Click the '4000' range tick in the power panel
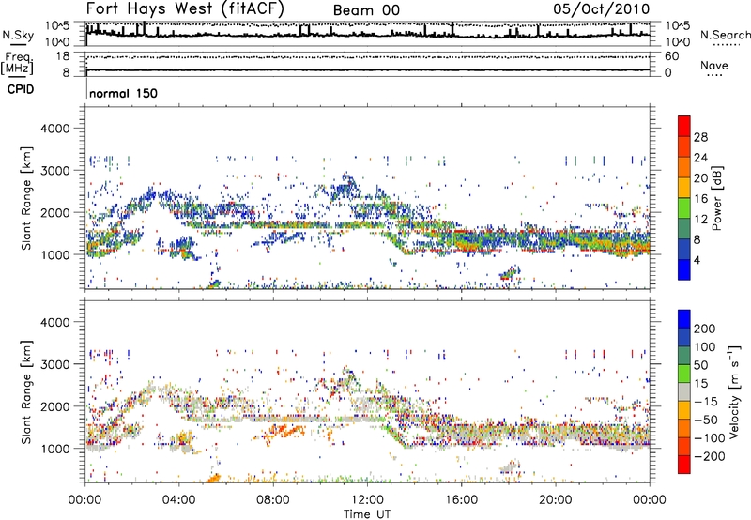751x520 pixels. (x=54, y=129)
